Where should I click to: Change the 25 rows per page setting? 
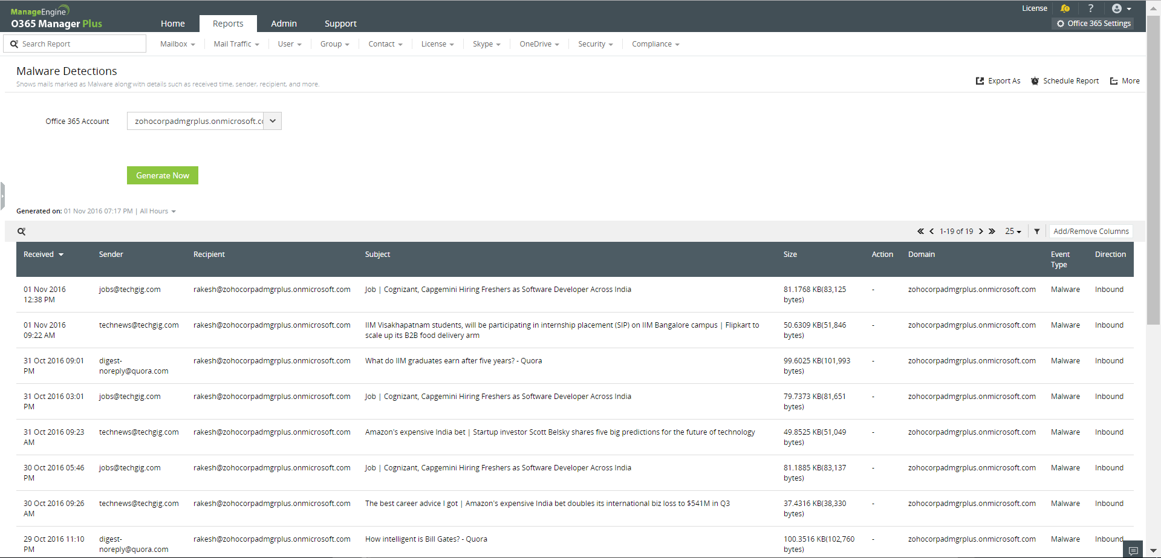(1013, 232)
